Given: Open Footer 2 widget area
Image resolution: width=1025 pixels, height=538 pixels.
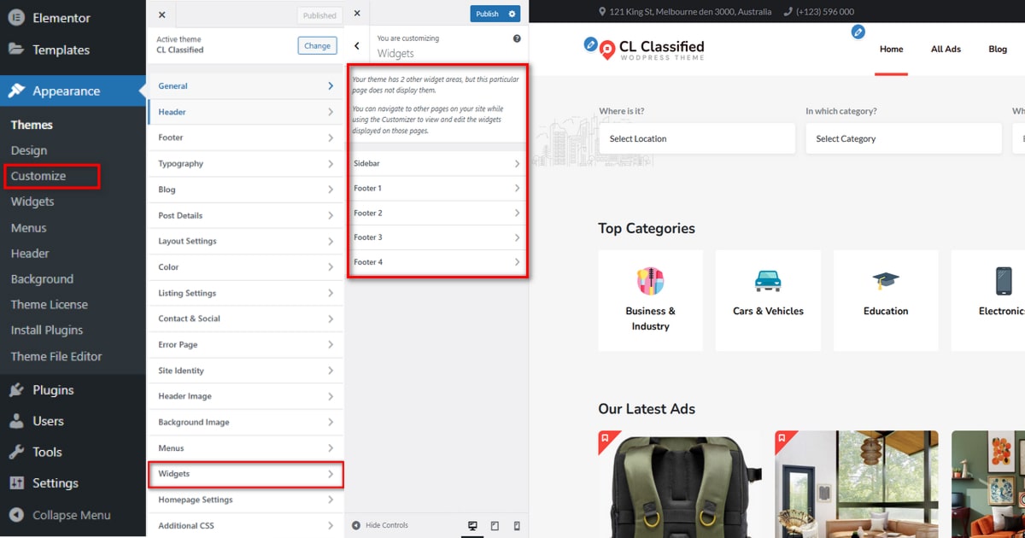Looking at the screenshot, I should pyautogui.click(x=437, y=213).
